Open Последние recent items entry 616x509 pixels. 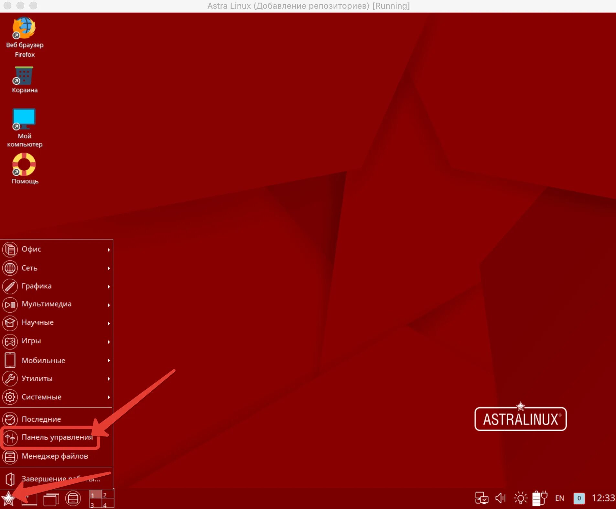click(41, 419)
